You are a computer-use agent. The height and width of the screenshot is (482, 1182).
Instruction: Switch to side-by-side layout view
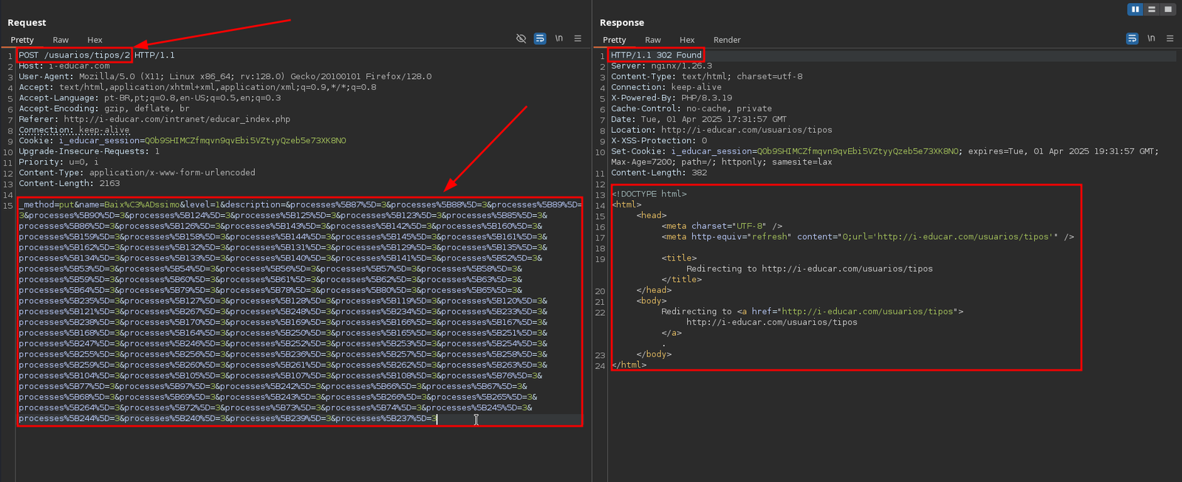click(x=1135, y=9)
